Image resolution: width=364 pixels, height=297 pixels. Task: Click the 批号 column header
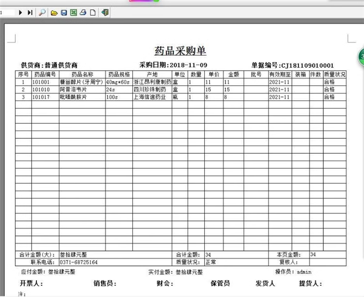click(x=256, y=74)
